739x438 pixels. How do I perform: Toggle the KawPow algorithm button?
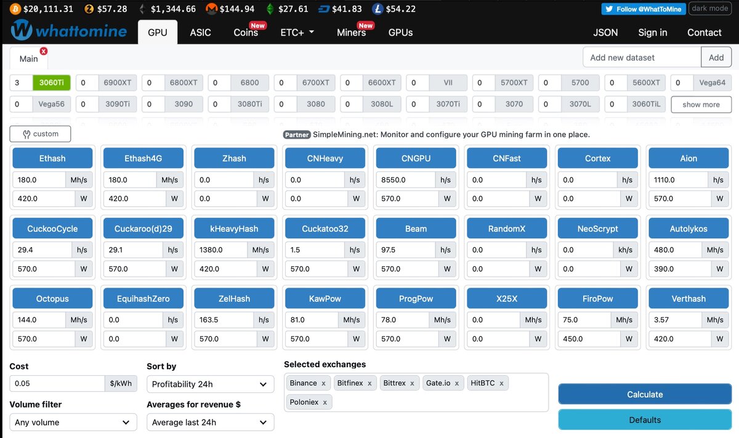pos(325,299)
